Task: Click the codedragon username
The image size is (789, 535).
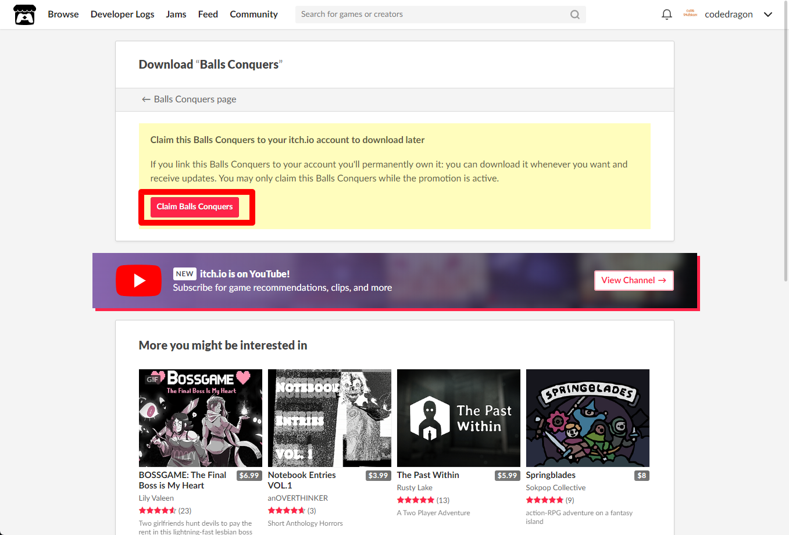Action: (729, 15)
